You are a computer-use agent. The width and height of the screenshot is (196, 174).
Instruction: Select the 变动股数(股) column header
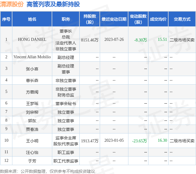click(138, 19)
